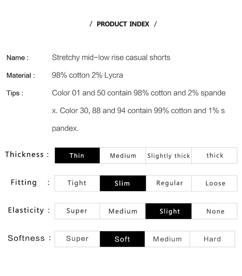Select the Thin thickness option
This screenshot has width=242, height=276.
[x=77, y=155]
